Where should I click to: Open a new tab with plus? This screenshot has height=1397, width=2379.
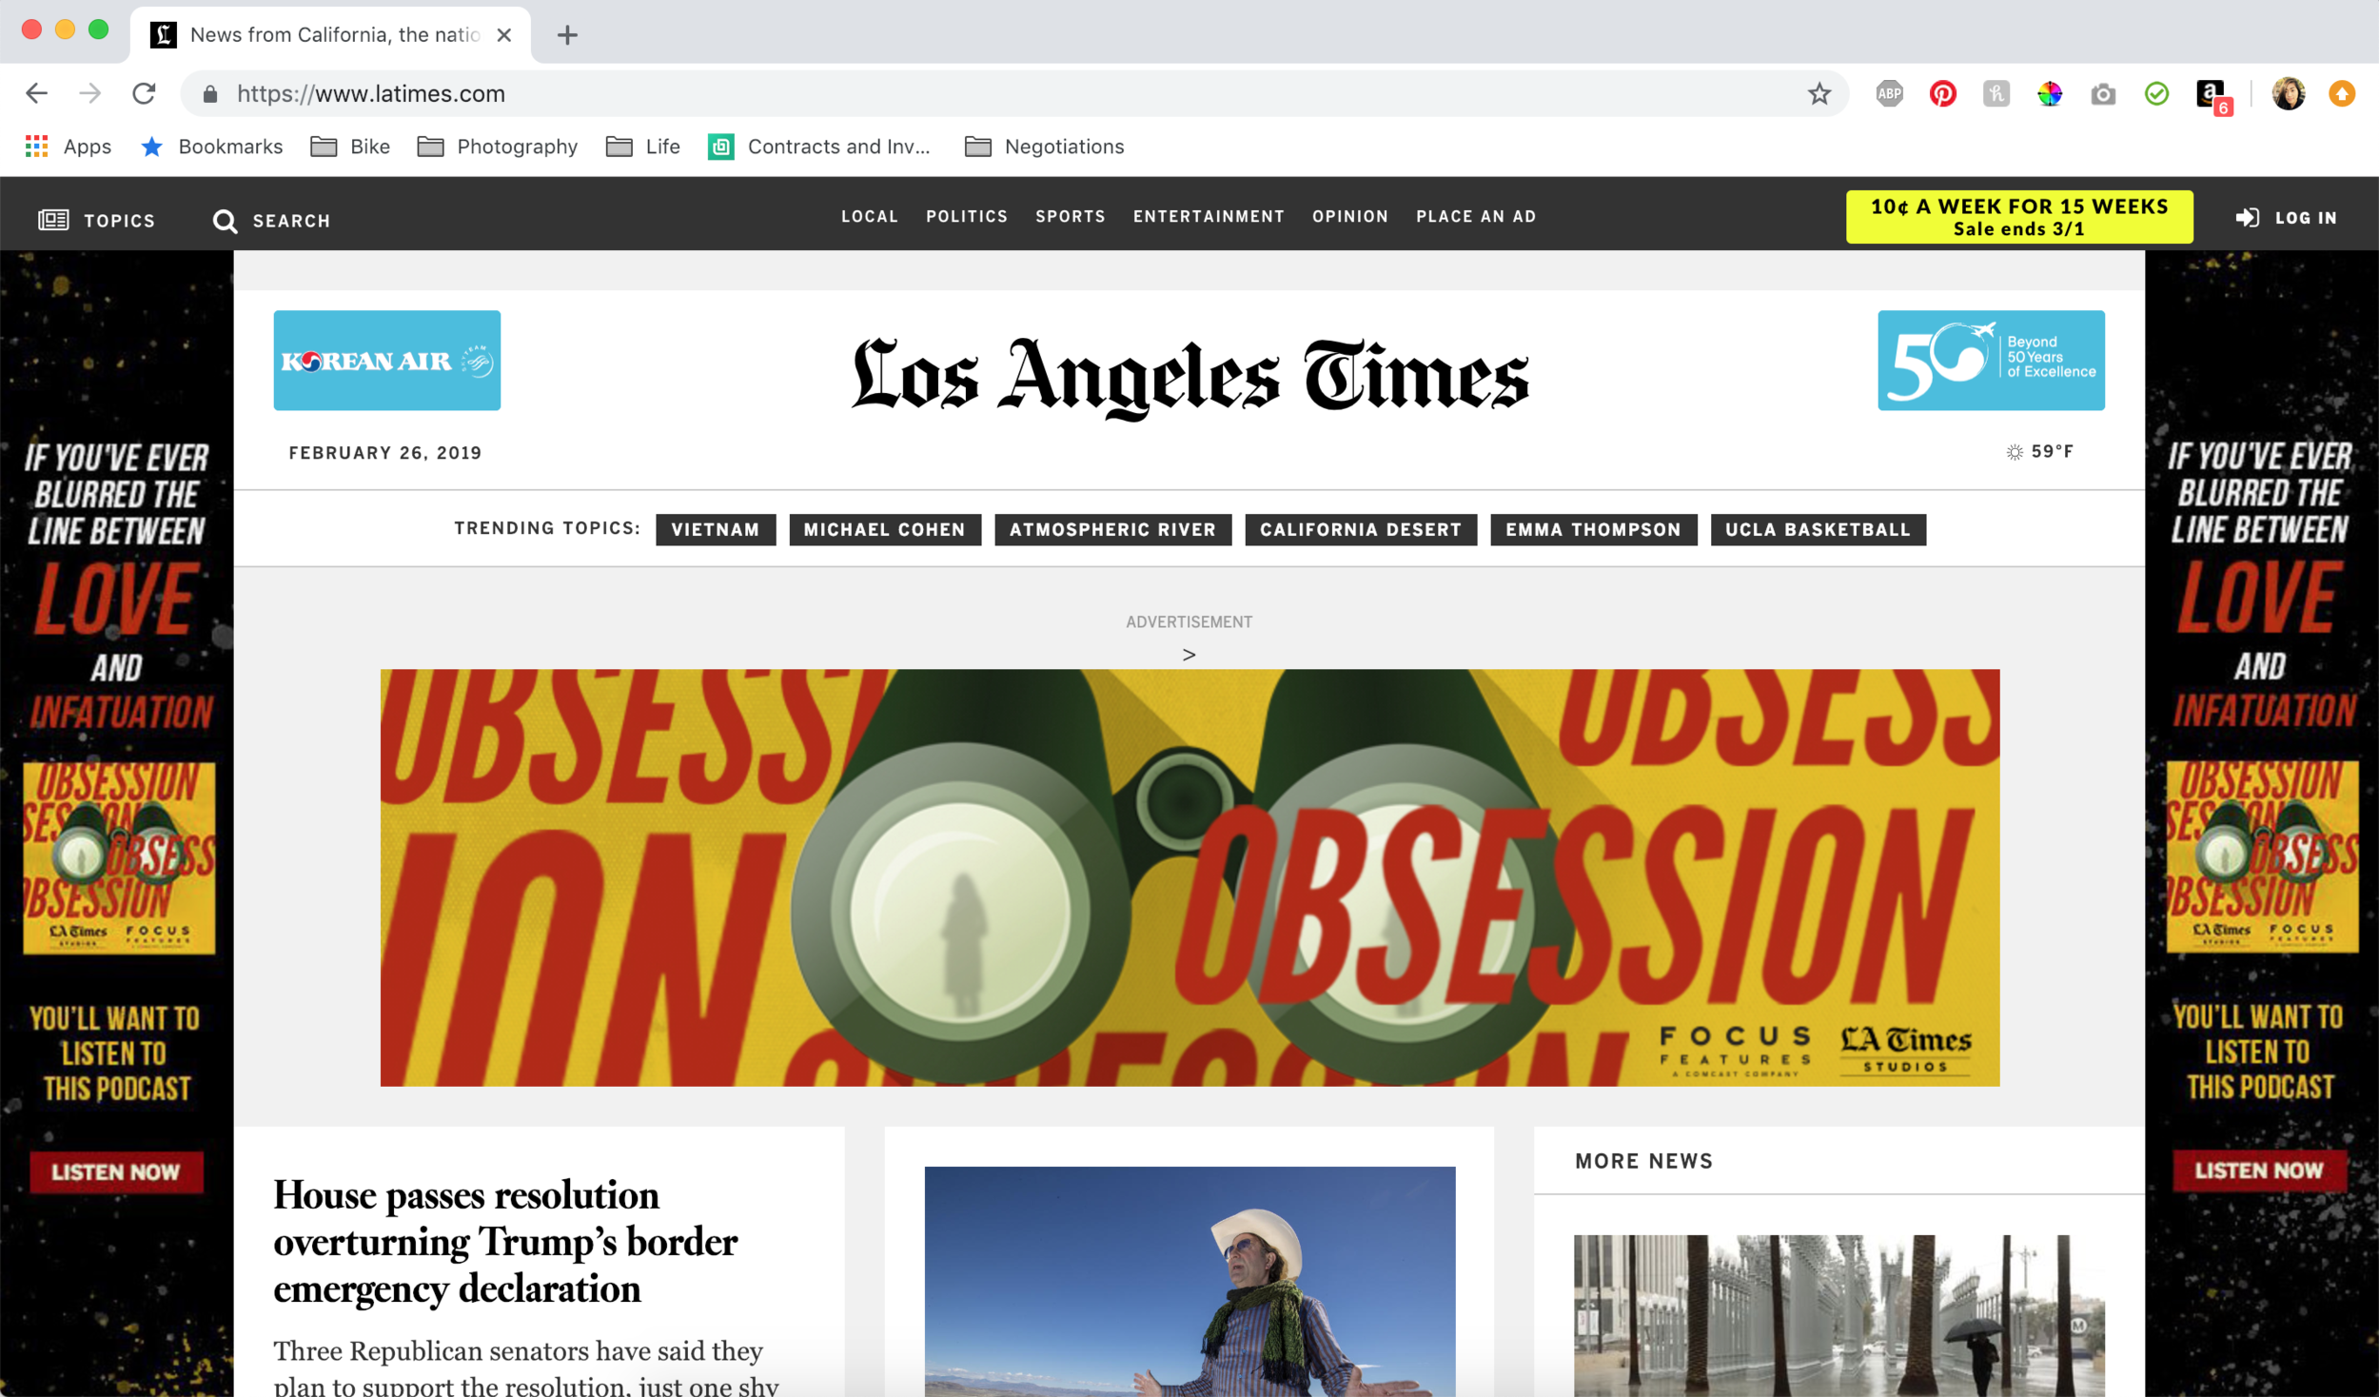coord(567,35)
